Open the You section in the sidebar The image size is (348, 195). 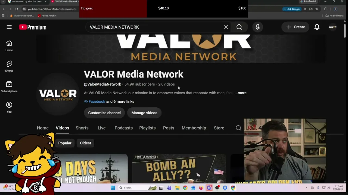pos(9,107)
